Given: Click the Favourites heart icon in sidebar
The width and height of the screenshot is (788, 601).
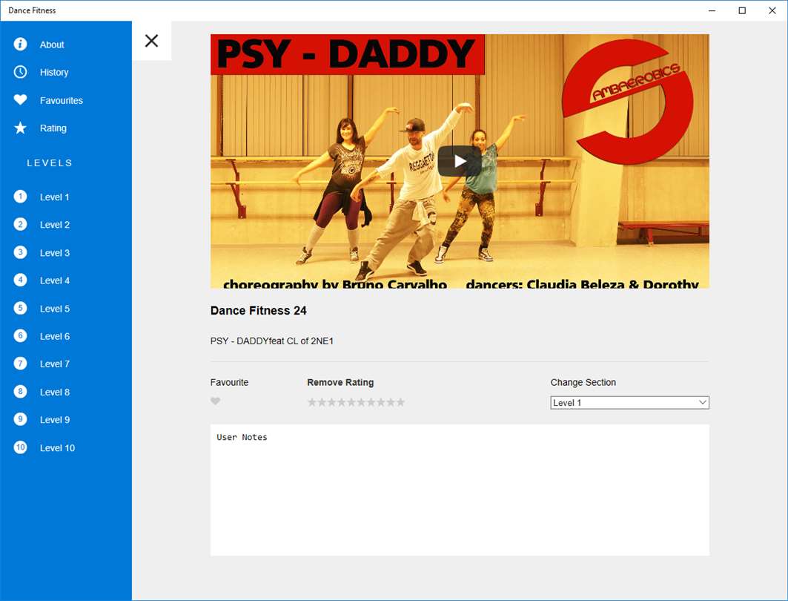Looking at the screenshot, I should [20, 99].
